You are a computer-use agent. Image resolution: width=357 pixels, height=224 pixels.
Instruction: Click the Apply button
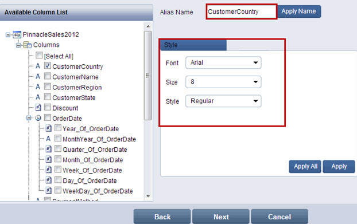tap(339, 167)
